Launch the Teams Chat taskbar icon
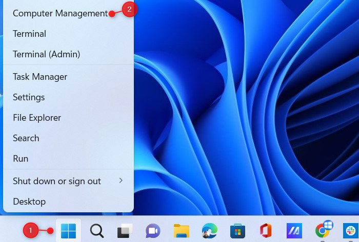Screen dimensions: 359x242 (153, 231)
